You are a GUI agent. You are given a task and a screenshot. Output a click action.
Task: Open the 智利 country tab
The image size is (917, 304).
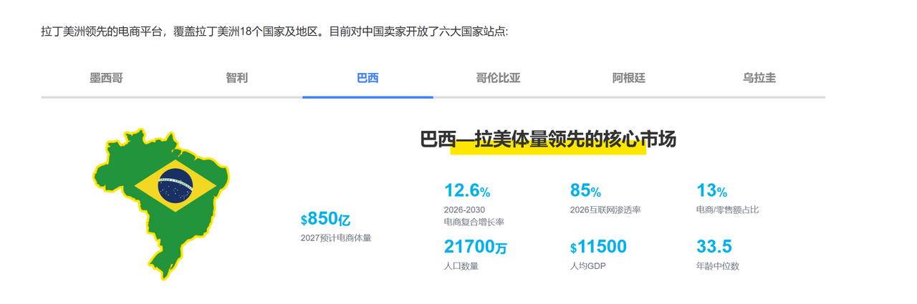(x=237, y=78)
